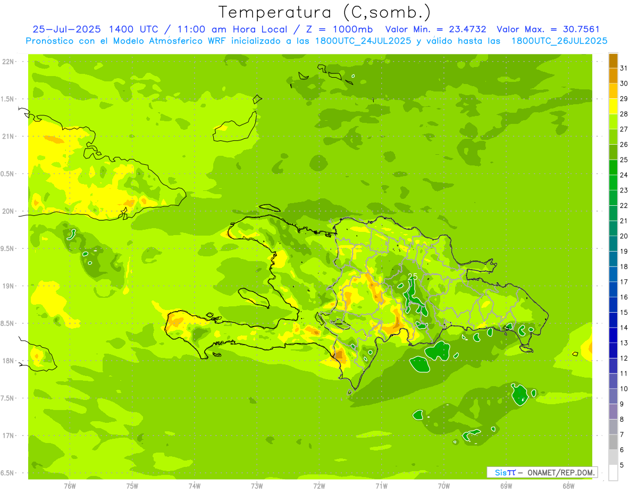Click the '17N' latitude axis label
This screenshot has width=638, height=493.
click(9, 436)
